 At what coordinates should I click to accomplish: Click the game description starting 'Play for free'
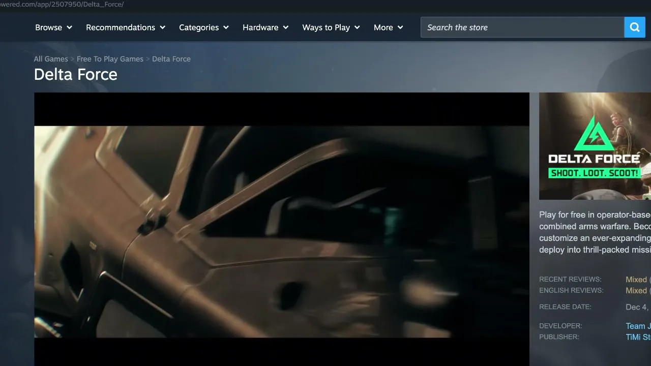[595, 232]
